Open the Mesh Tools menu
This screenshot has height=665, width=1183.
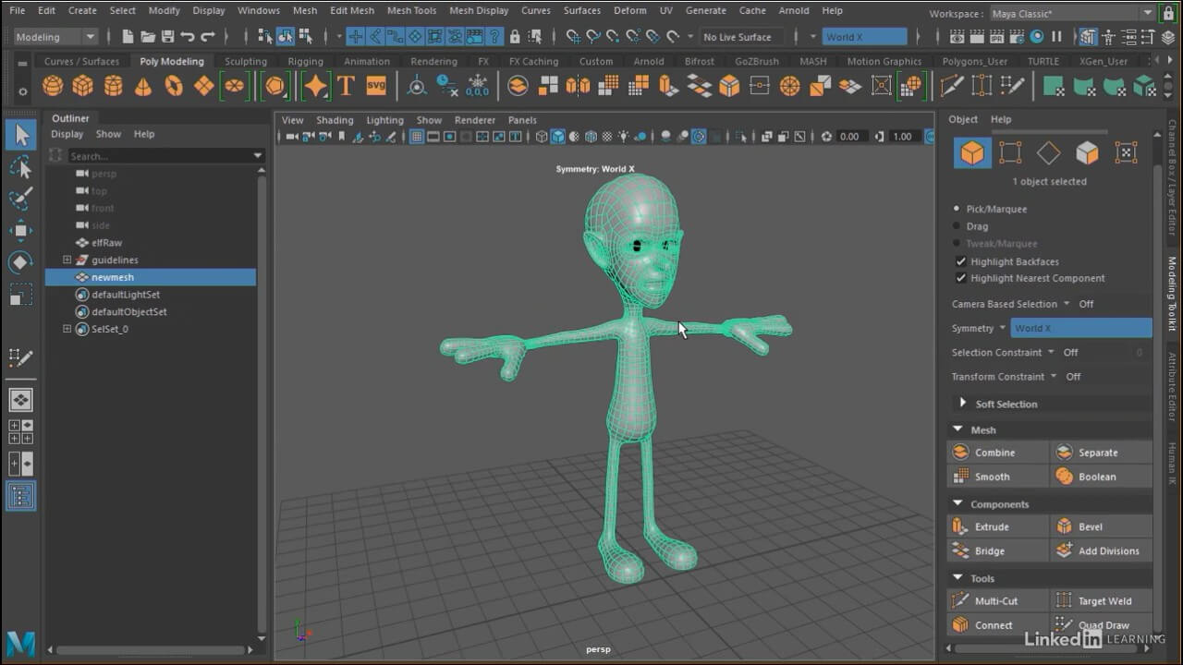[x=411, y=10]
